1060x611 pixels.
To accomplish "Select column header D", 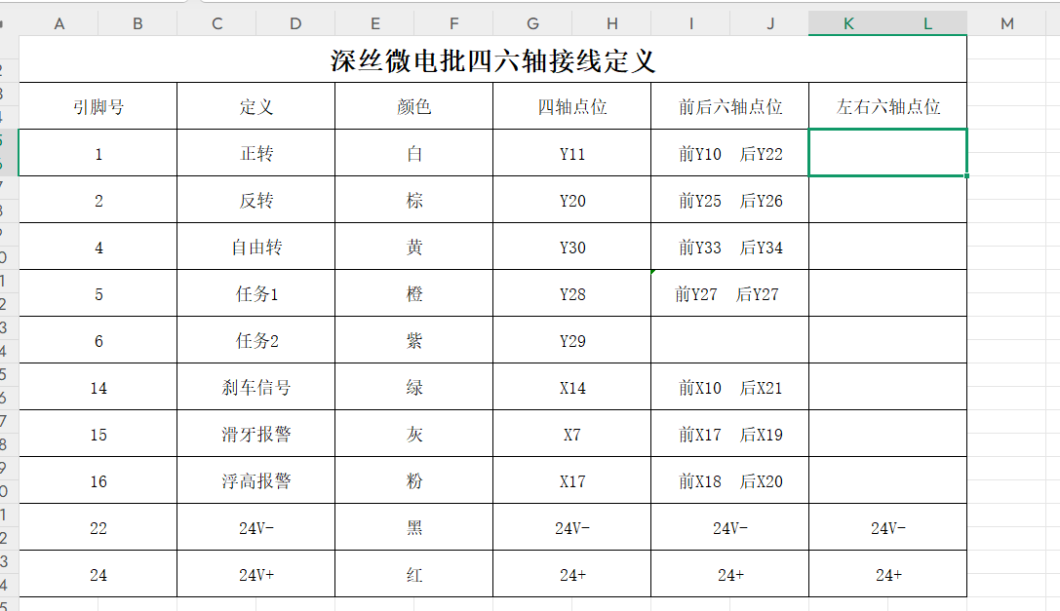I will (x=295, y=23).
